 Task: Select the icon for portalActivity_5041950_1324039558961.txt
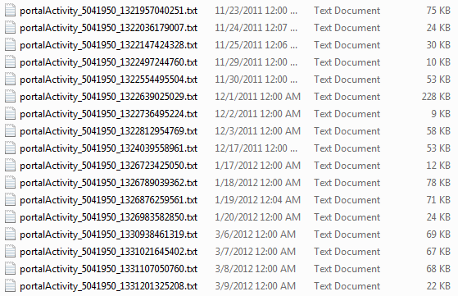pos(10,148)
